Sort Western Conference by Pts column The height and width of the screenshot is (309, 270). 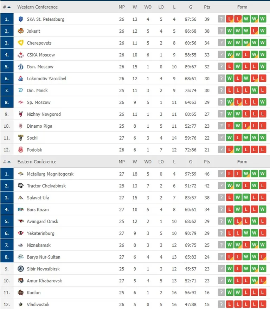[207, 7]
